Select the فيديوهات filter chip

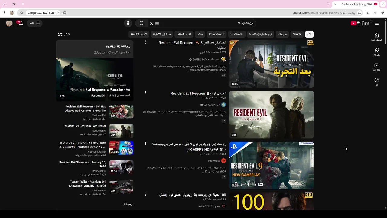tap(282, 34)
